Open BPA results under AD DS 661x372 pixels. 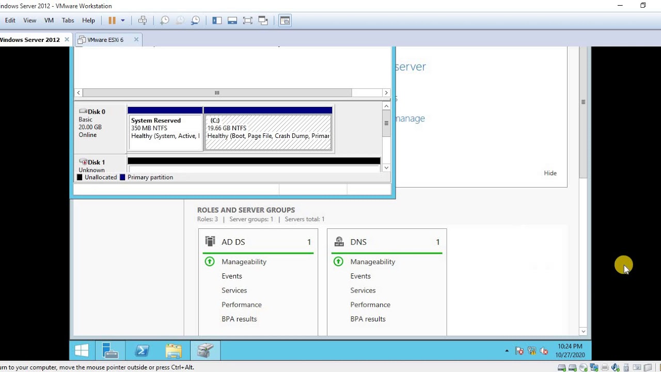[x=239, y=319]
